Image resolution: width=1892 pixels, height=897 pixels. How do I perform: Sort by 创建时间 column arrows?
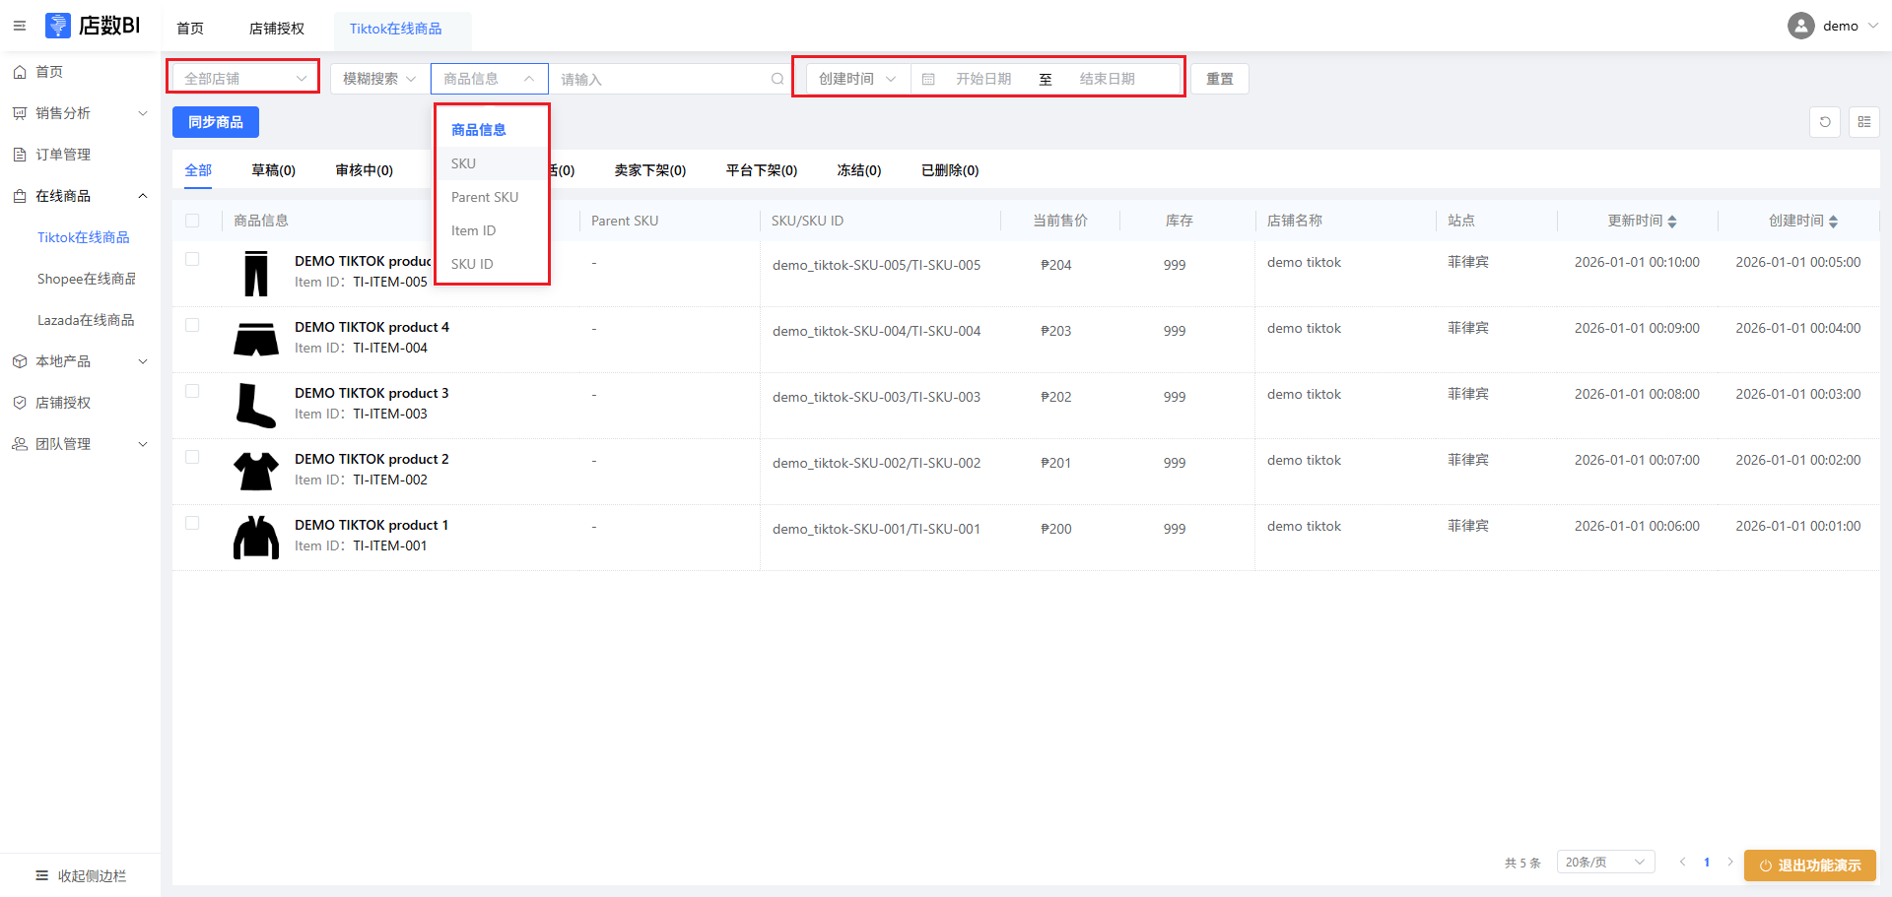tap(1833, 222)
